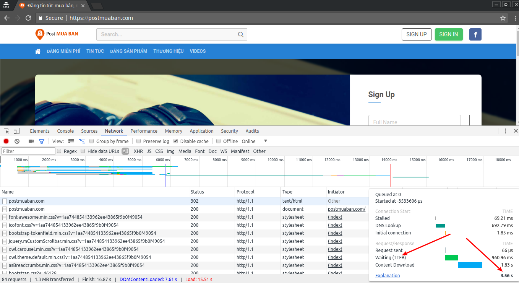Open the Memory tab

pyautogui.click(x=174, y=131)
